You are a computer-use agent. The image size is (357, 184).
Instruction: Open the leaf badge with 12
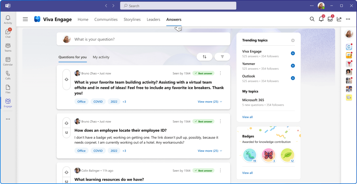tap(287, 155)
